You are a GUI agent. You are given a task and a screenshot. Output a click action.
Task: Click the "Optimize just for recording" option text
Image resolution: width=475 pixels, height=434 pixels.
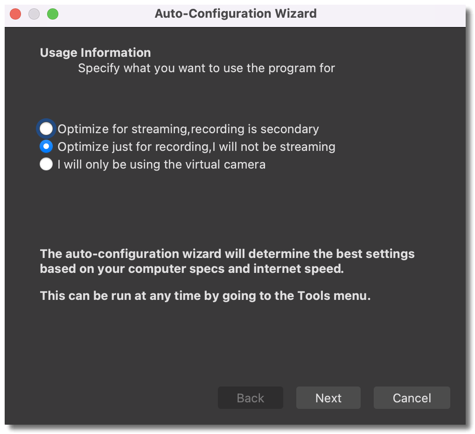[x=196, y=147]
